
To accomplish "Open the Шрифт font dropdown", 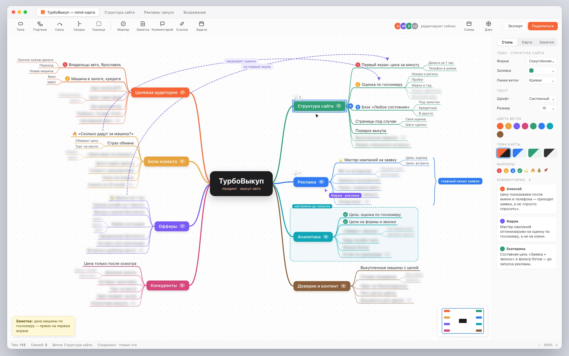I will (541, 99).
